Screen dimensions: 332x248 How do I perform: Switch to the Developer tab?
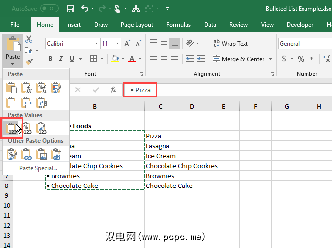coord(300,25)
